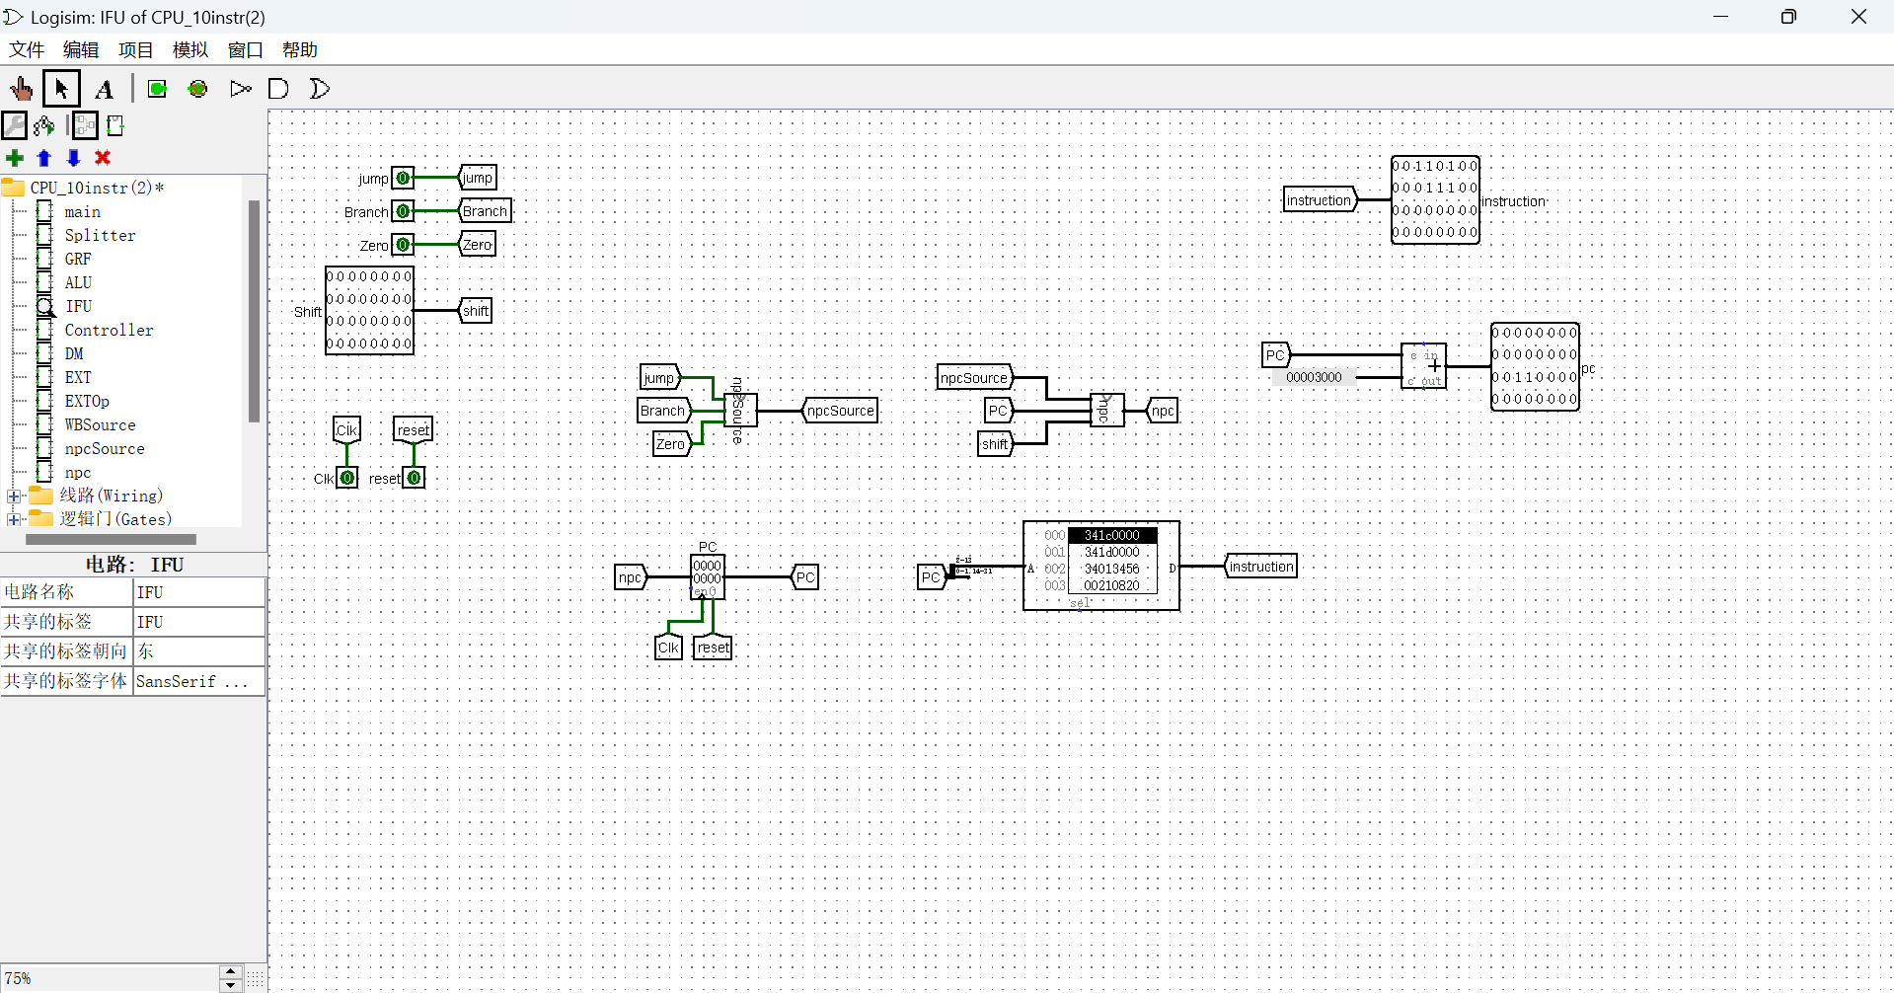Show simulation hierarchy view icon
1894x993 pixels.
point(44,125)
